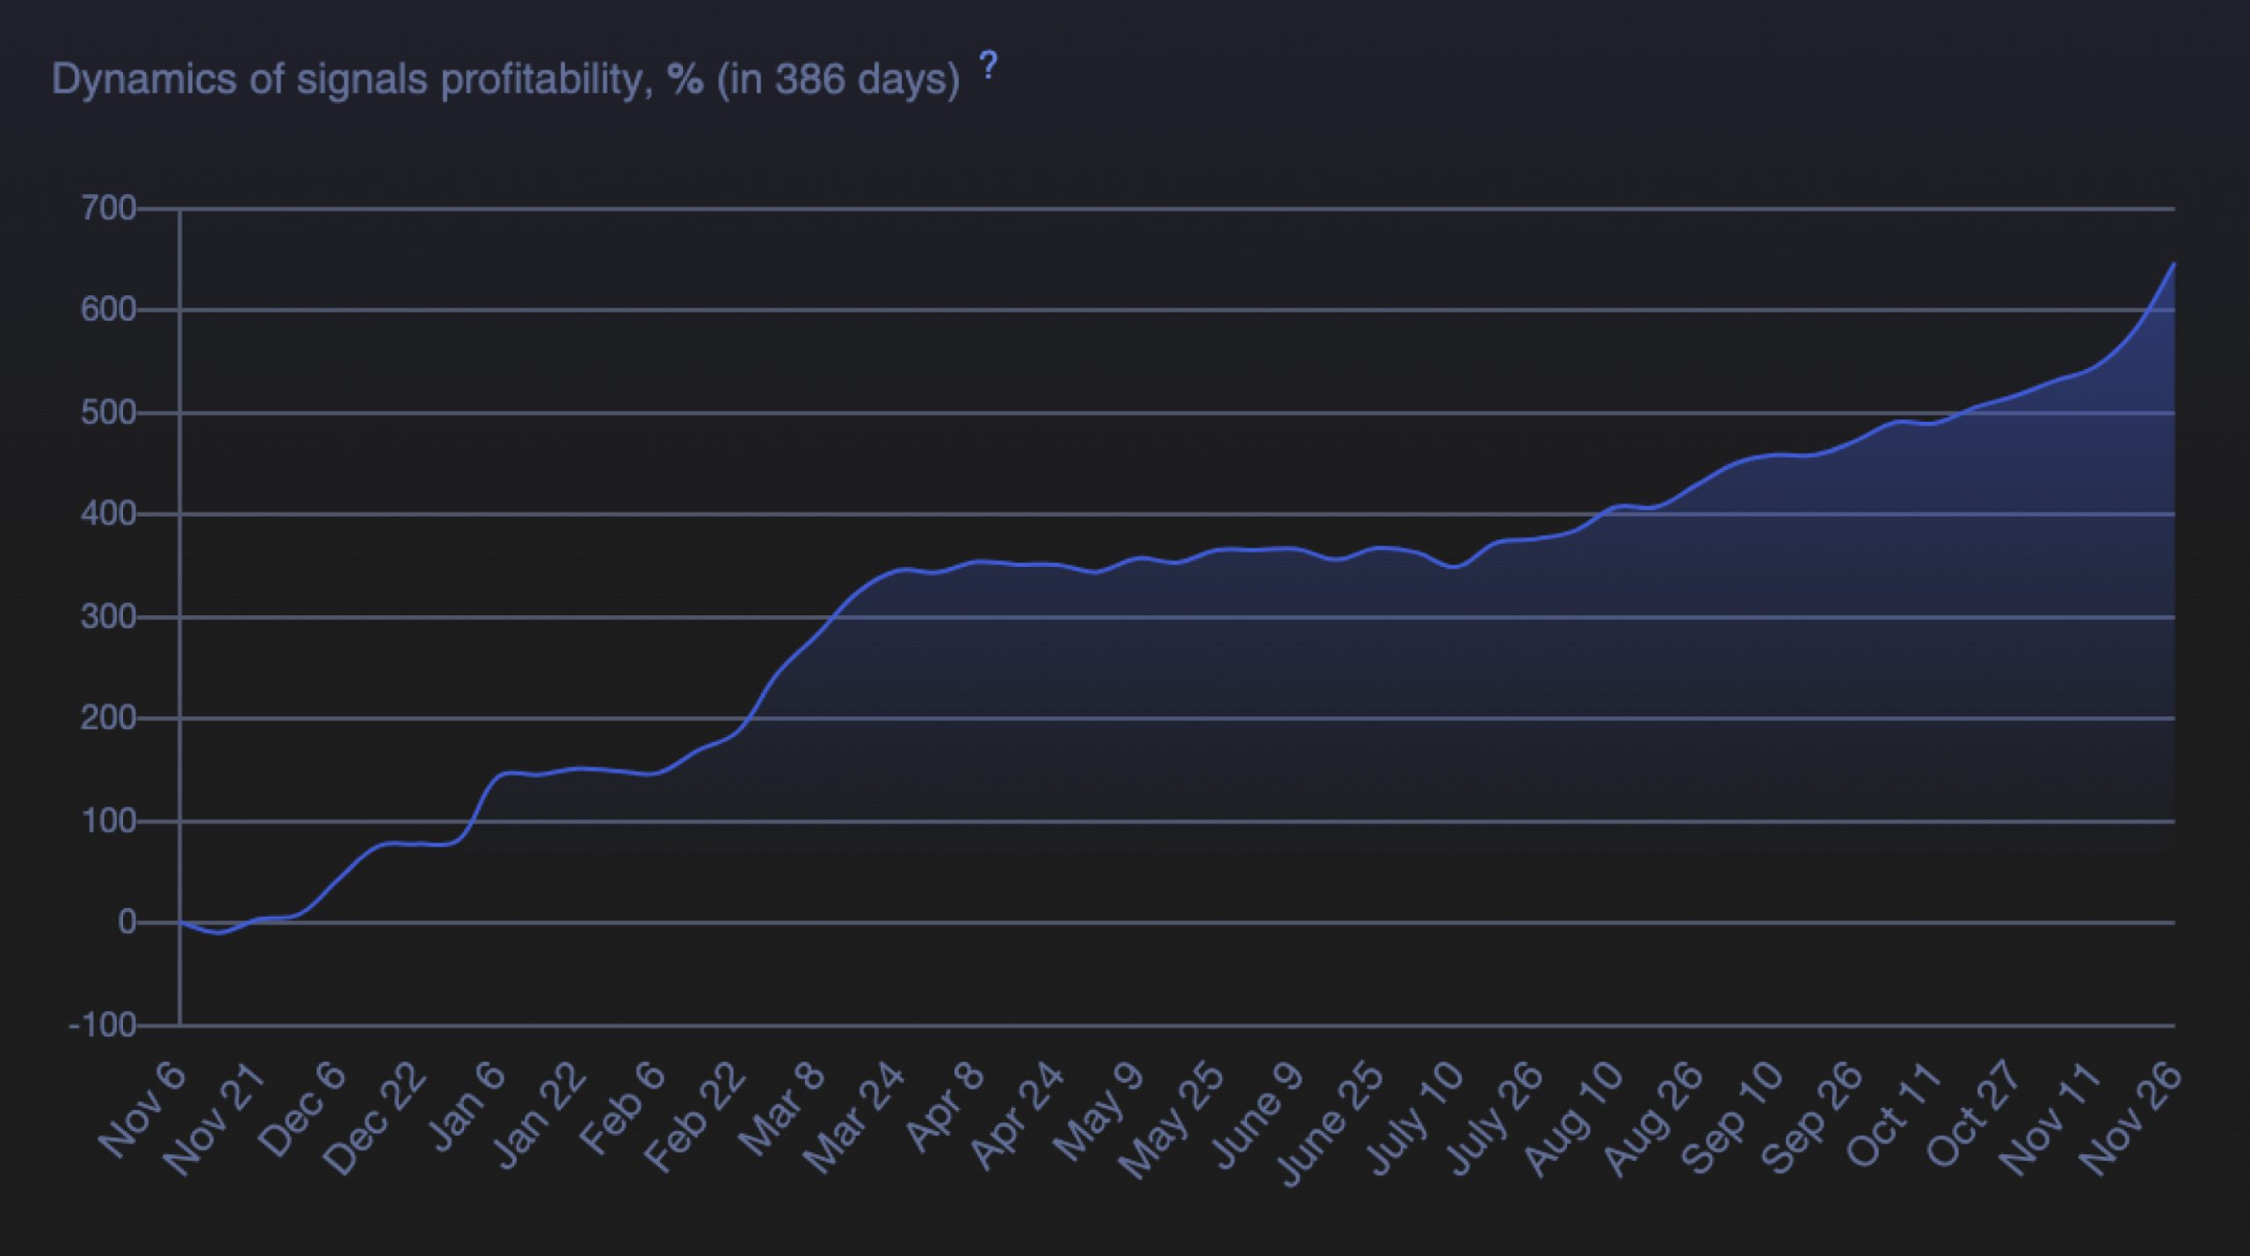Screen dimensions: 2250x1256
Task: Select the 400 y-axis label
Action: pyautogui.click(x=108, y=514)
